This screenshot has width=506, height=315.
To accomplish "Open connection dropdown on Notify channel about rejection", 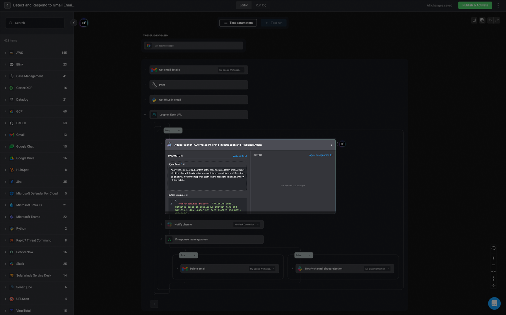I will pyautogui.click(x=377, y=269).
